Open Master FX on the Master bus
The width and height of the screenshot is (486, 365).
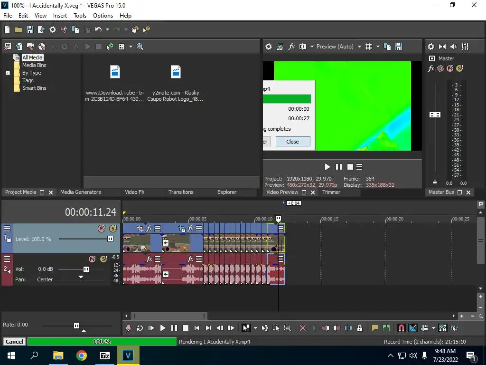(431, 68)
